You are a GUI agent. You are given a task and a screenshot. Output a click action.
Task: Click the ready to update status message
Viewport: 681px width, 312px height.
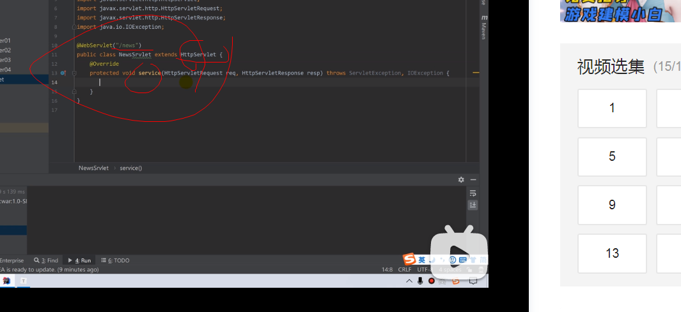[x=49, y=269]
